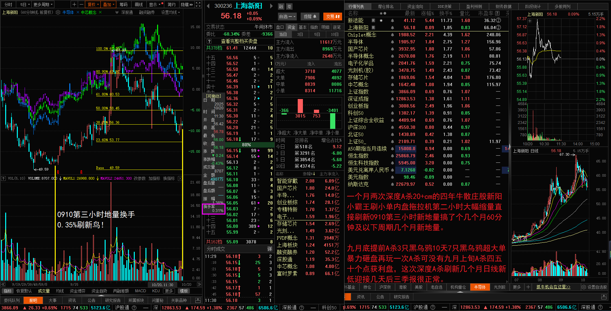Toggle the 模板 template button
The width and height of the screenshot is (611, 311).
(184, 291)
